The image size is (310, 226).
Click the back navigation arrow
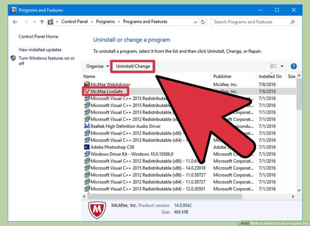pyautogui.click(x=15, y=22)
